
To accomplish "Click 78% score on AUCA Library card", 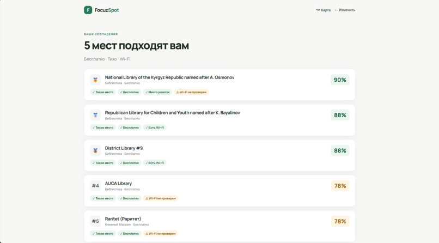I will tap(340, 186).
